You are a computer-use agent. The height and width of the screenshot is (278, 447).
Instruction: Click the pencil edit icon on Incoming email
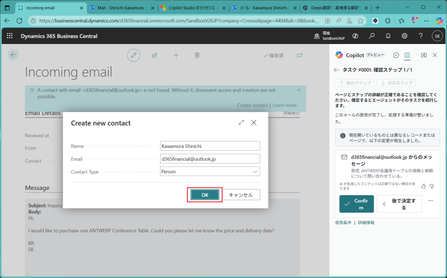pyautogui.click(x=134, y=55)
